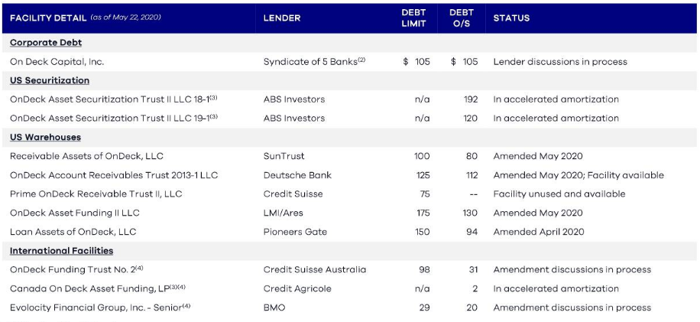Click the DEBT O/S column header
700x322 pixels.
[x=462, y=18]
